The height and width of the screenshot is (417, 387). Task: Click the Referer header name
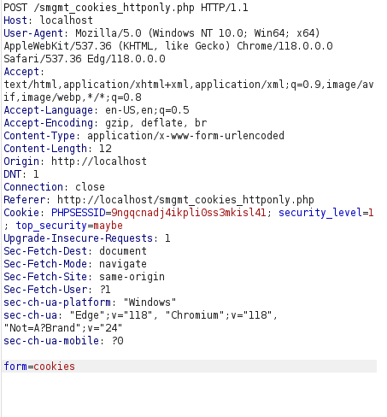(24, 200)
